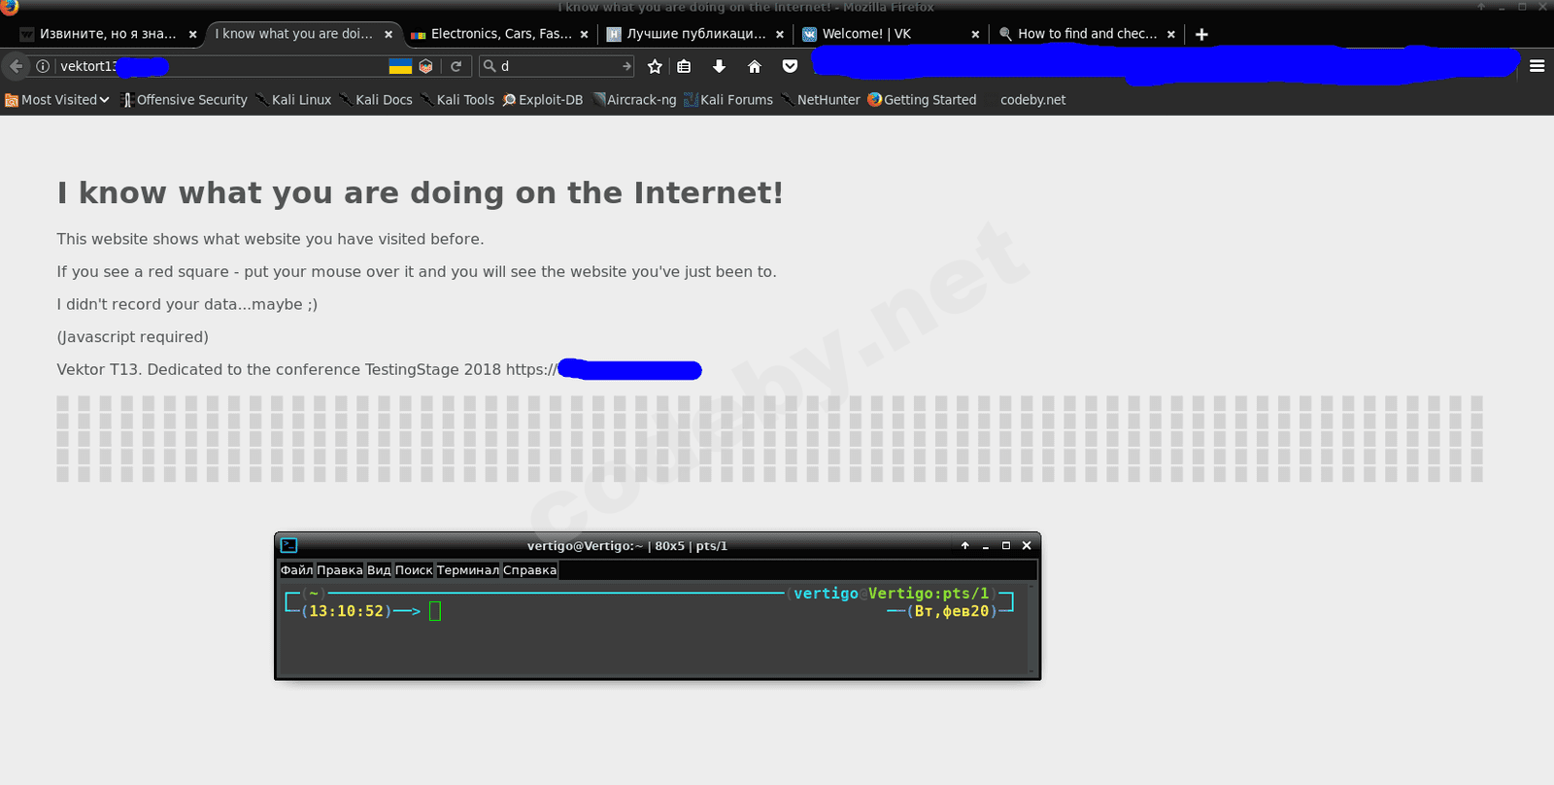Click into the Firefox search box
Image resolution: width=1554 pixels, height=785 pixels.
click(557, 66)
